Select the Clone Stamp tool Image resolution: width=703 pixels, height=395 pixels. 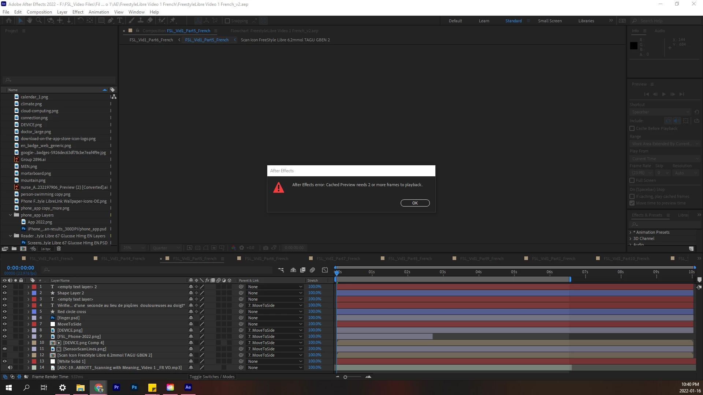click(x=140, y=21)
